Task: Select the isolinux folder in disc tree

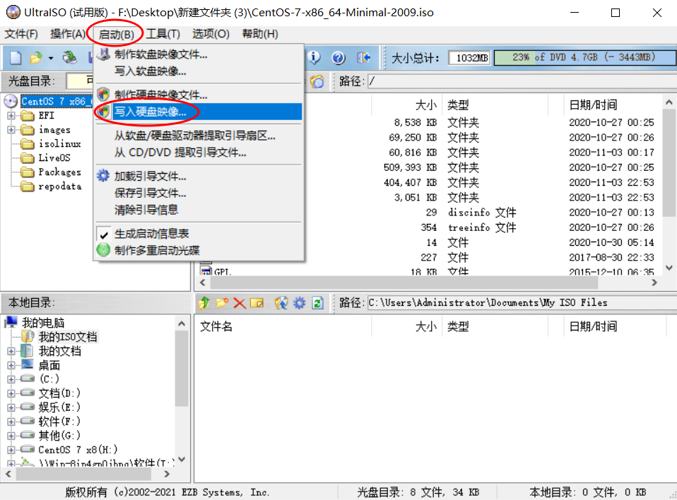Action: (x=59, y=143)
